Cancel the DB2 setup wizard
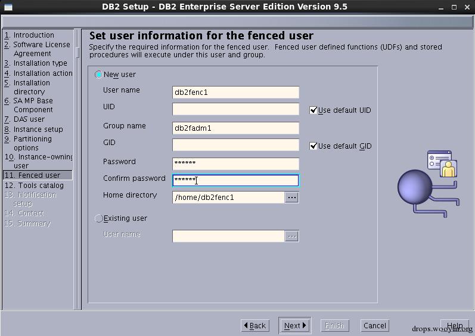The image size is (475, 336). pos(375,326)
